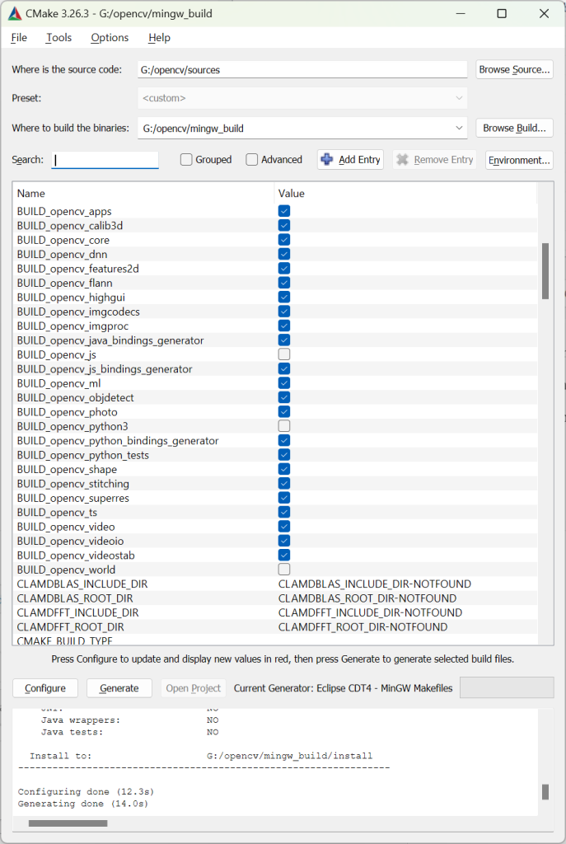Viewport: 566px width, 844px height.
Task: Click the Generate button
Action: 119,688
